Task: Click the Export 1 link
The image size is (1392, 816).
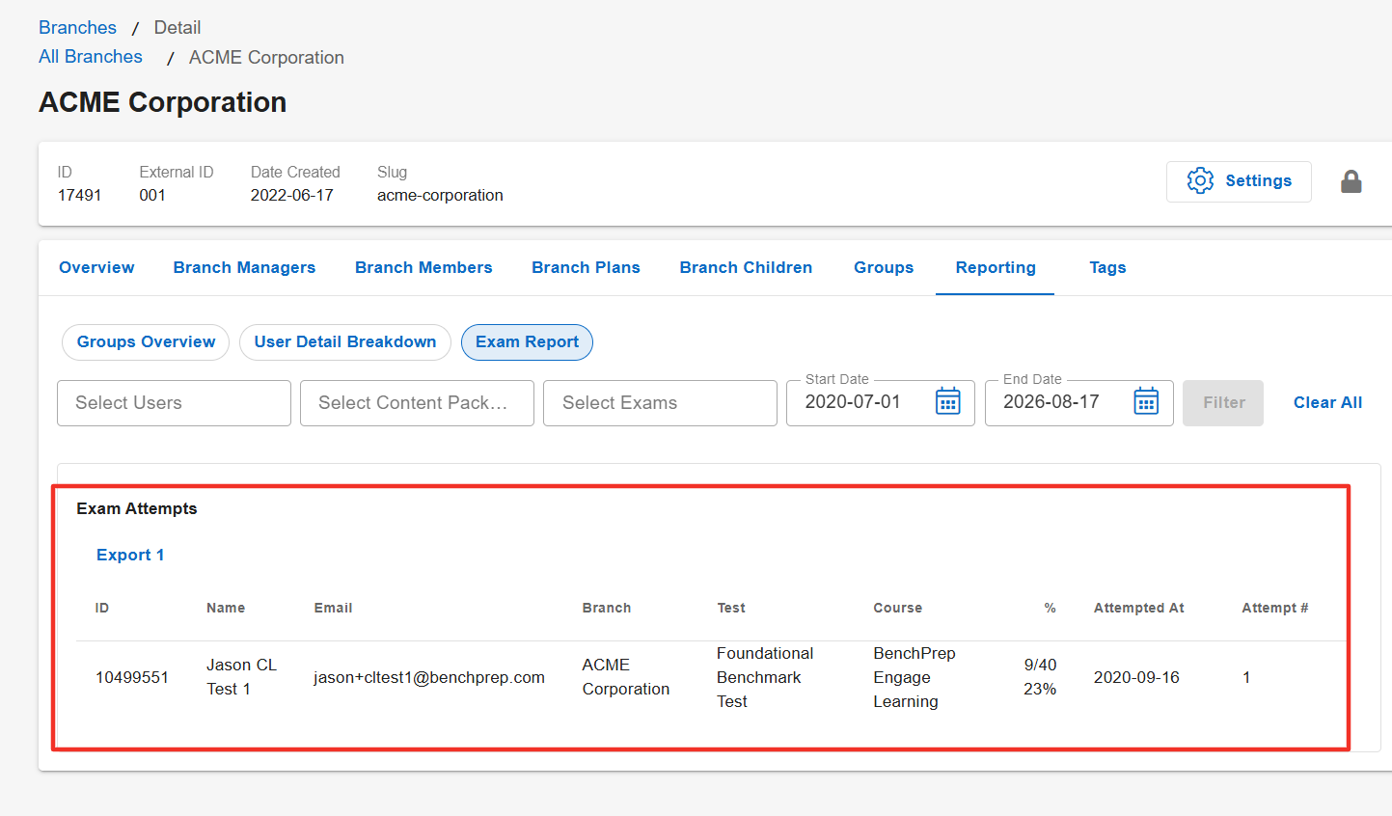Action: [130, 555]
